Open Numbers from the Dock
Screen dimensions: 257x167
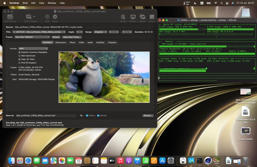tap(145, 161)
